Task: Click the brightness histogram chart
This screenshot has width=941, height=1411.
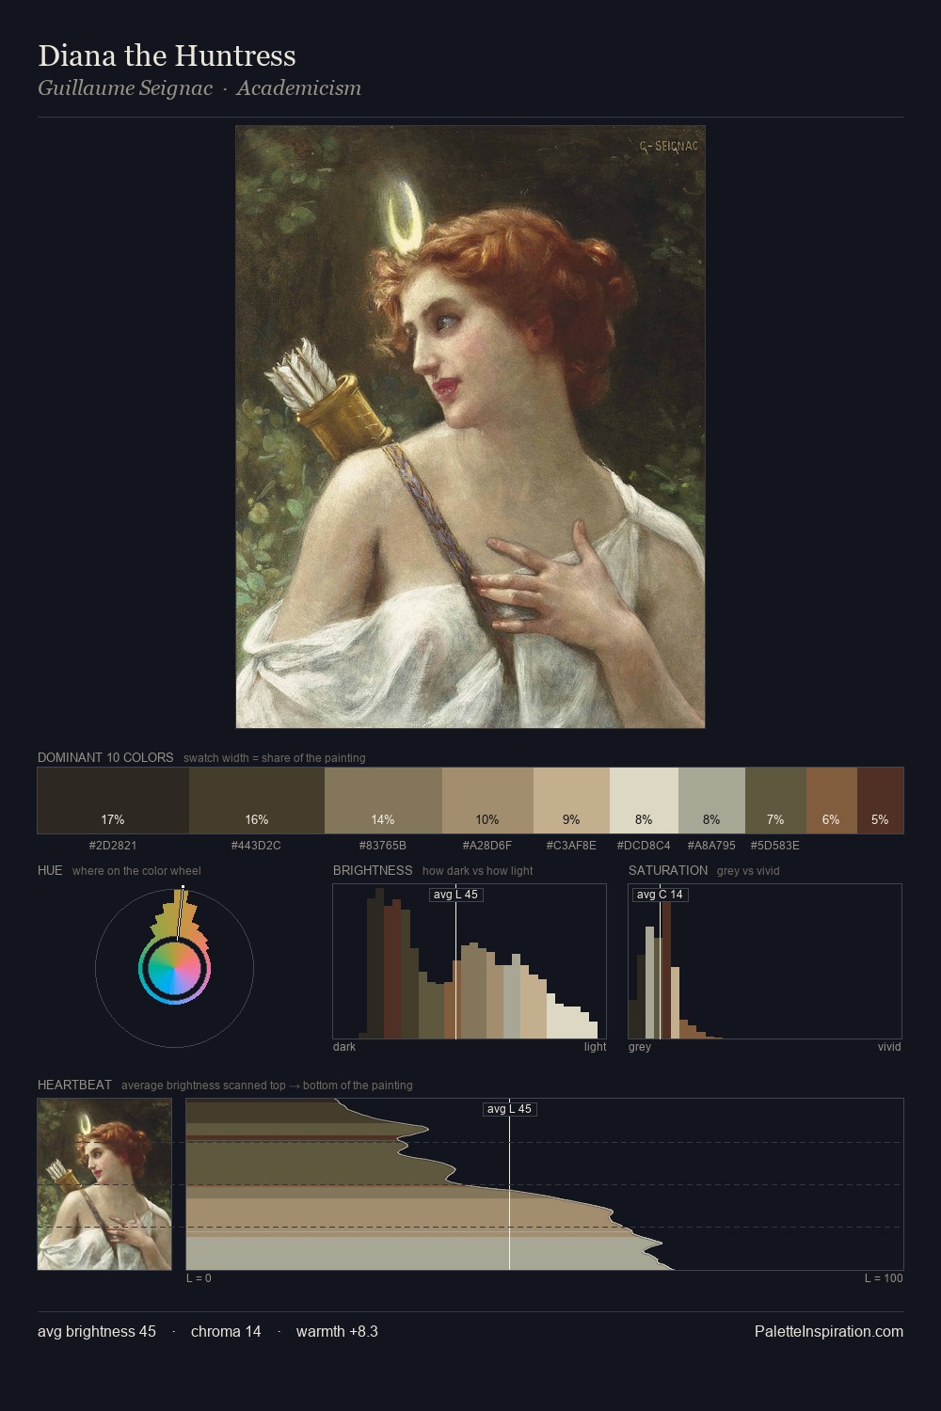Action: pyautogui.click(x=470, y=961)
